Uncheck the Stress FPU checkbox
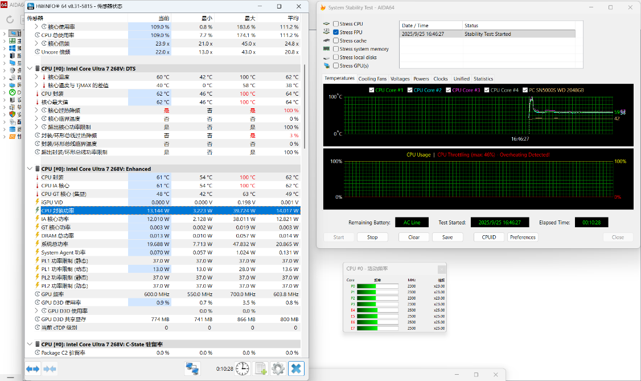The height and width of the screenshot is (381, 641). pyautogui.click(x=336, y=32)
